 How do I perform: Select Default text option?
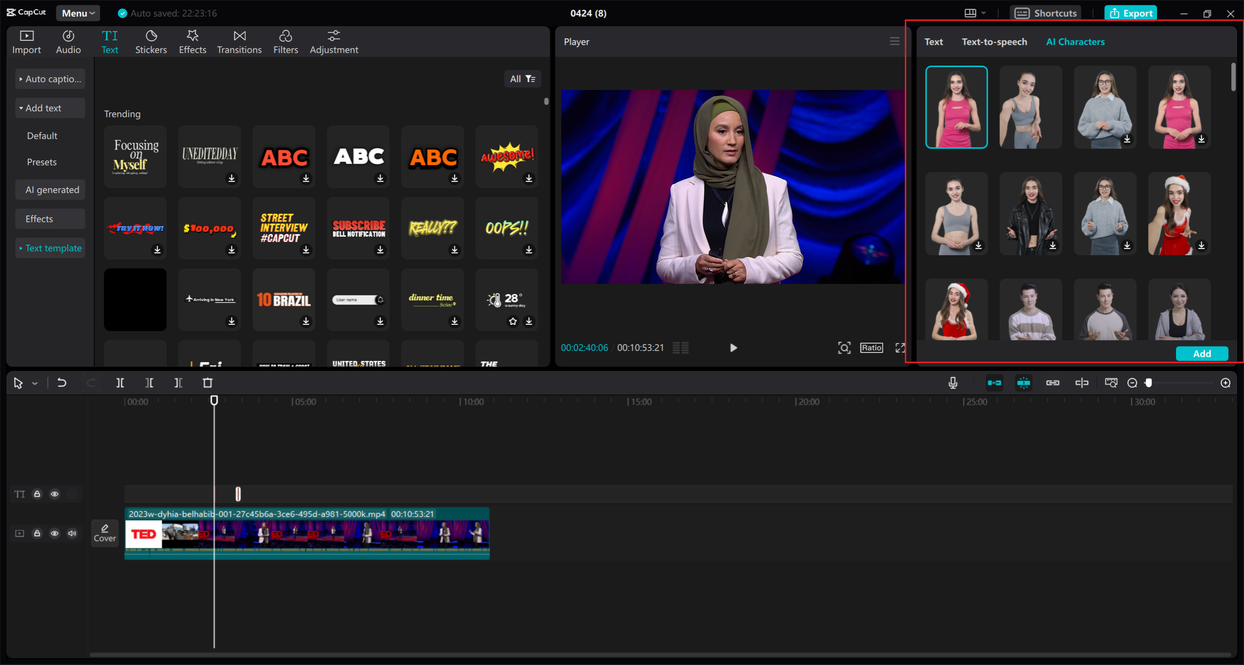42,136
